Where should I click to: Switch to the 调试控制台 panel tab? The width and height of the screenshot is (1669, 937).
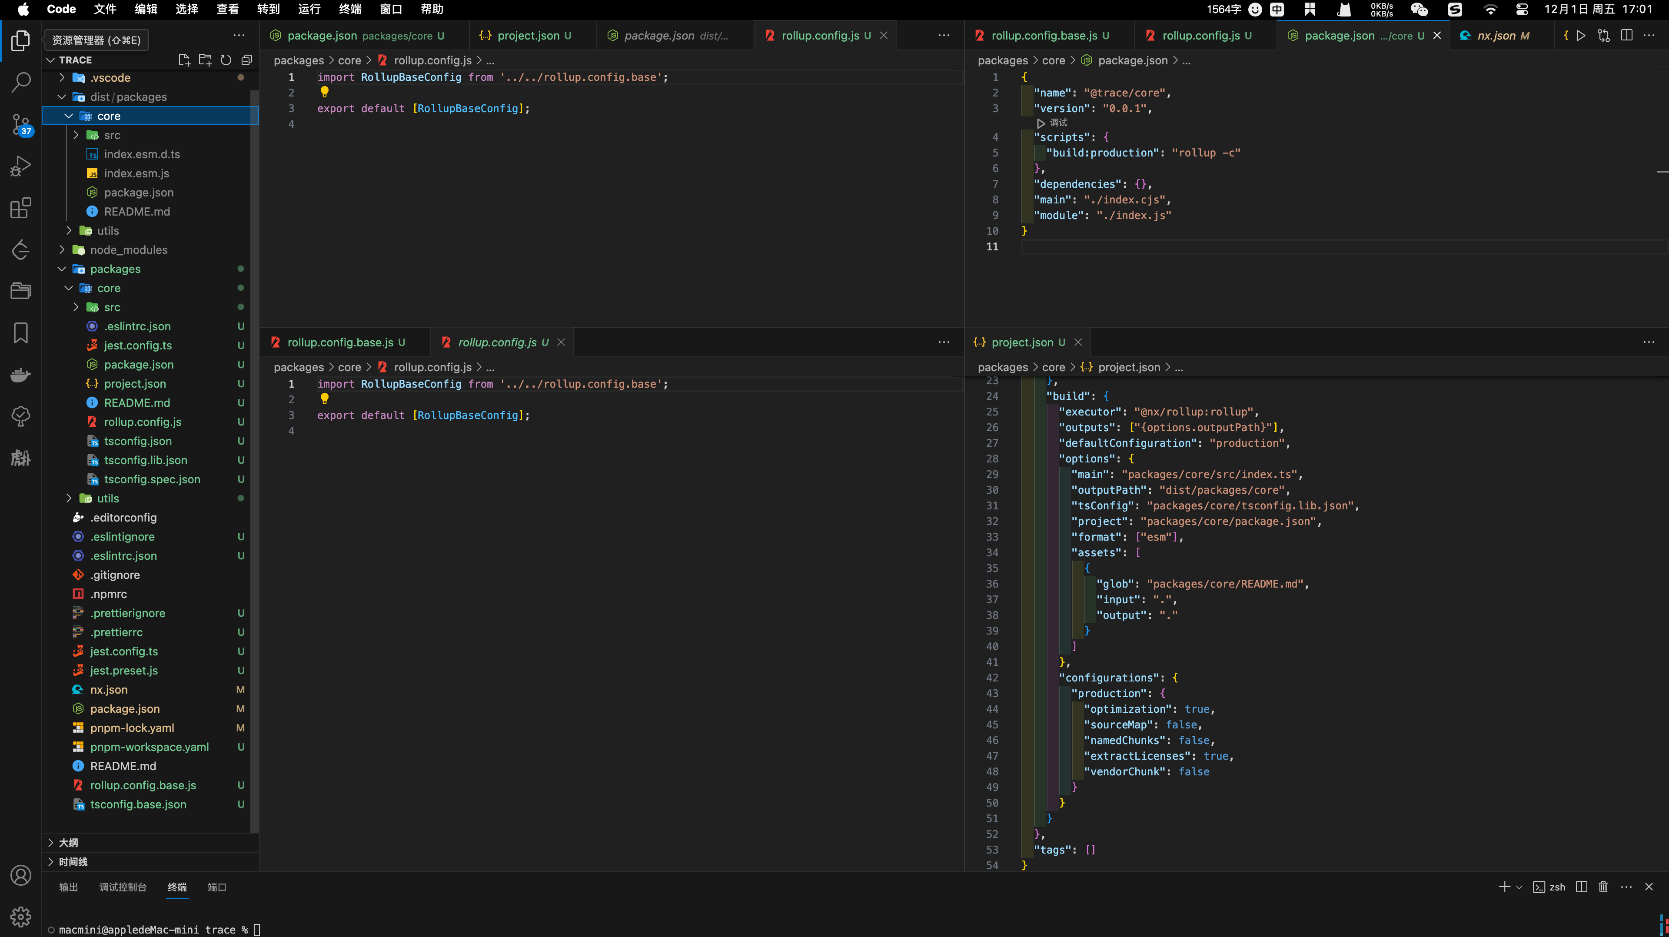(x=123, y=887)
